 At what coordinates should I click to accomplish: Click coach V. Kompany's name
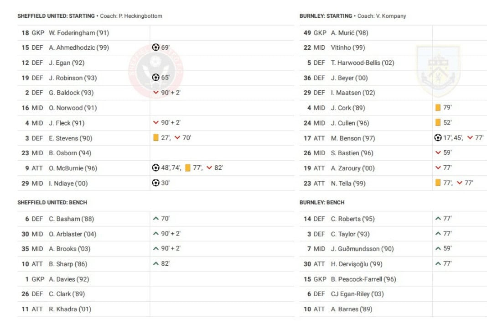tap(391, 16)
